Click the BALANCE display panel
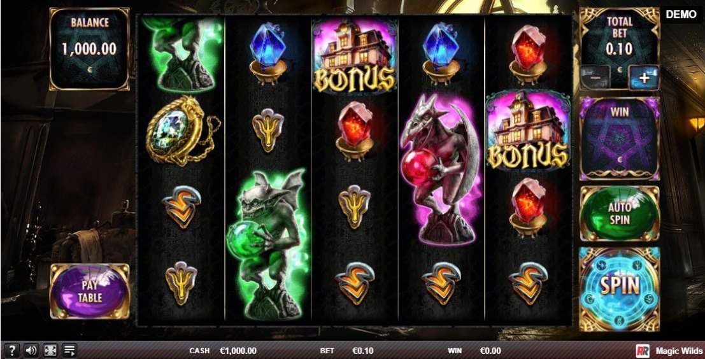Viewport: 705px width, 359px height. tap(89, 48)
